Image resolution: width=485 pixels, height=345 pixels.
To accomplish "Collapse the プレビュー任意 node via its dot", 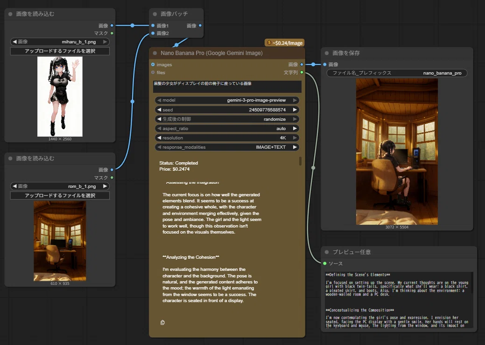I will (x=327, y=252).
